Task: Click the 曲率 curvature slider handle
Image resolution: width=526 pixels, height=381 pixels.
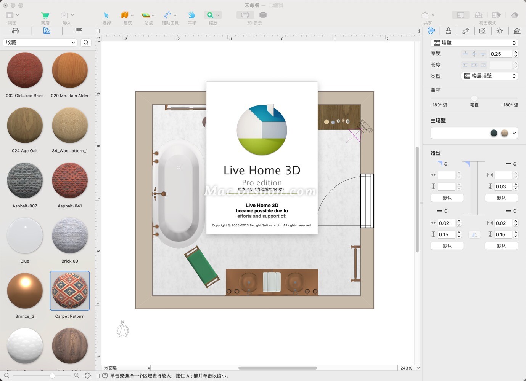Action: coord(474,98)
